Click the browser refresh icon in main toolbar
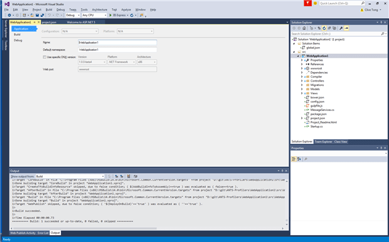The width and height of the screenshot is (389, 242). coord(132,15)
